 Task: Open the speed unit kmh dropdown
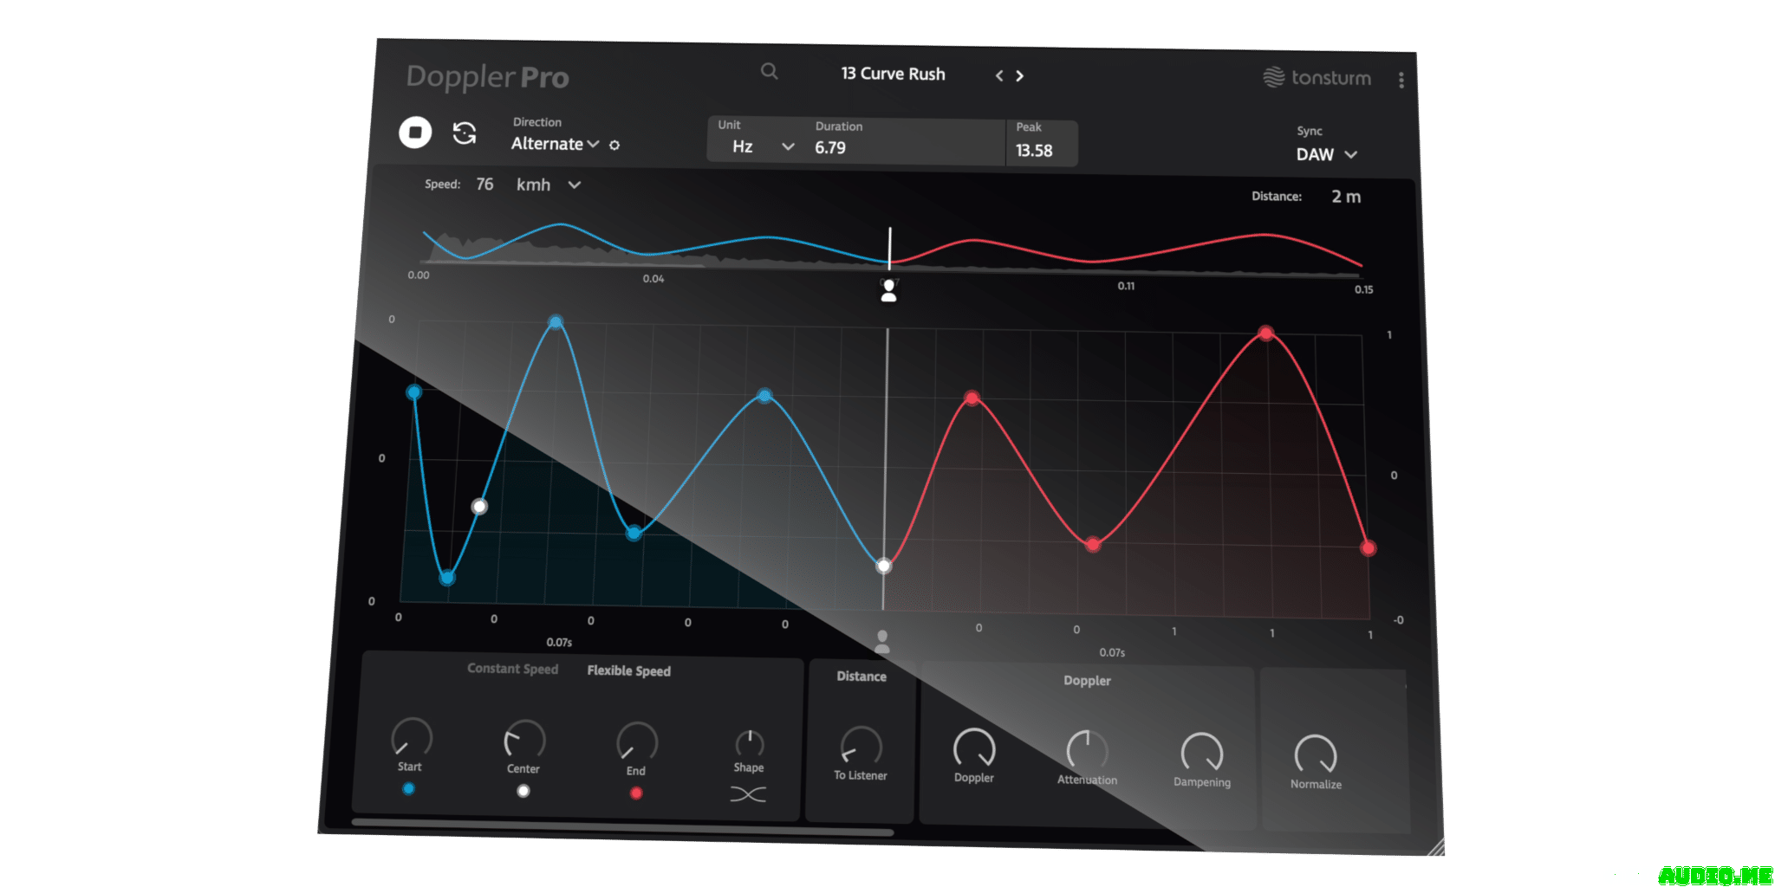[549, 185]
